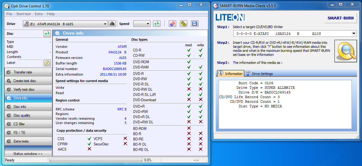This screenshot has height=166, width=362.
Task: Open the FE / TE test
Action: [28, 133]
